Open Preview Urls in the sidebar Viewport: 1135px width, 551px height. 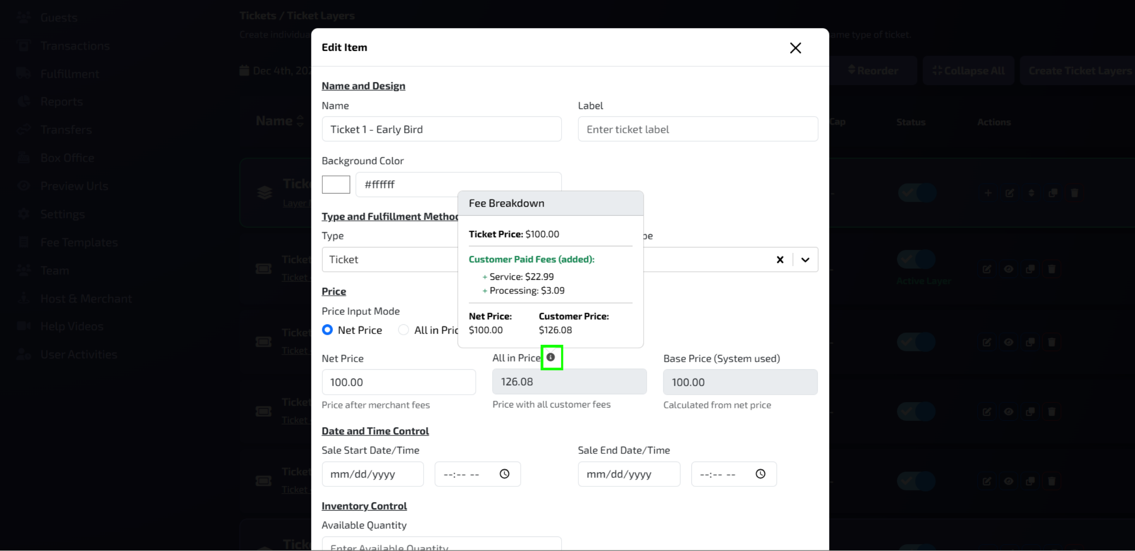74,186
